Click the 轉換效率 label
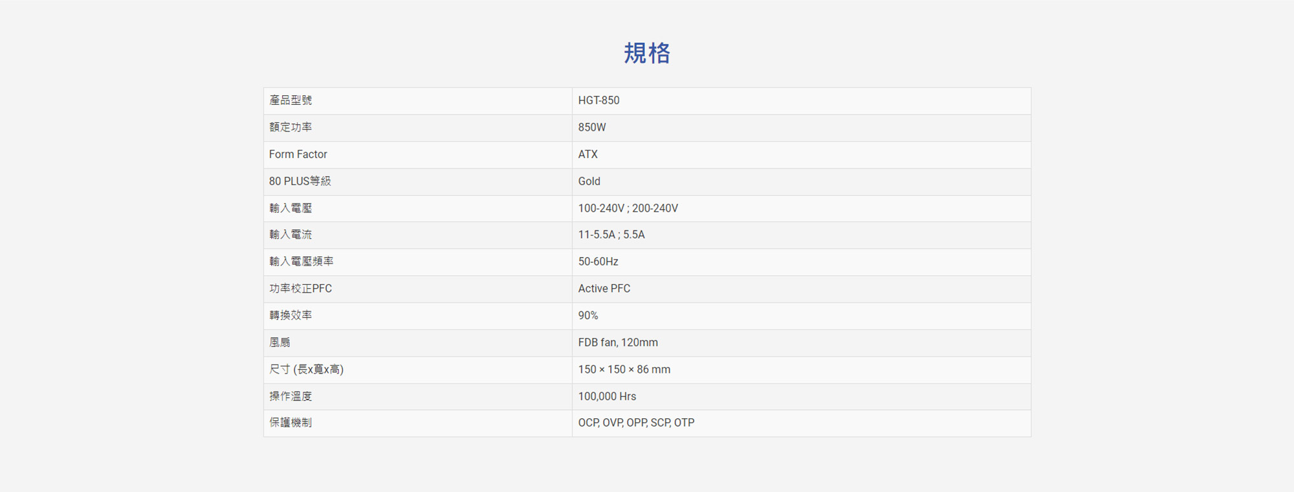The width and height of the screenshot is (1294, 492). click(x=291, y=315)
